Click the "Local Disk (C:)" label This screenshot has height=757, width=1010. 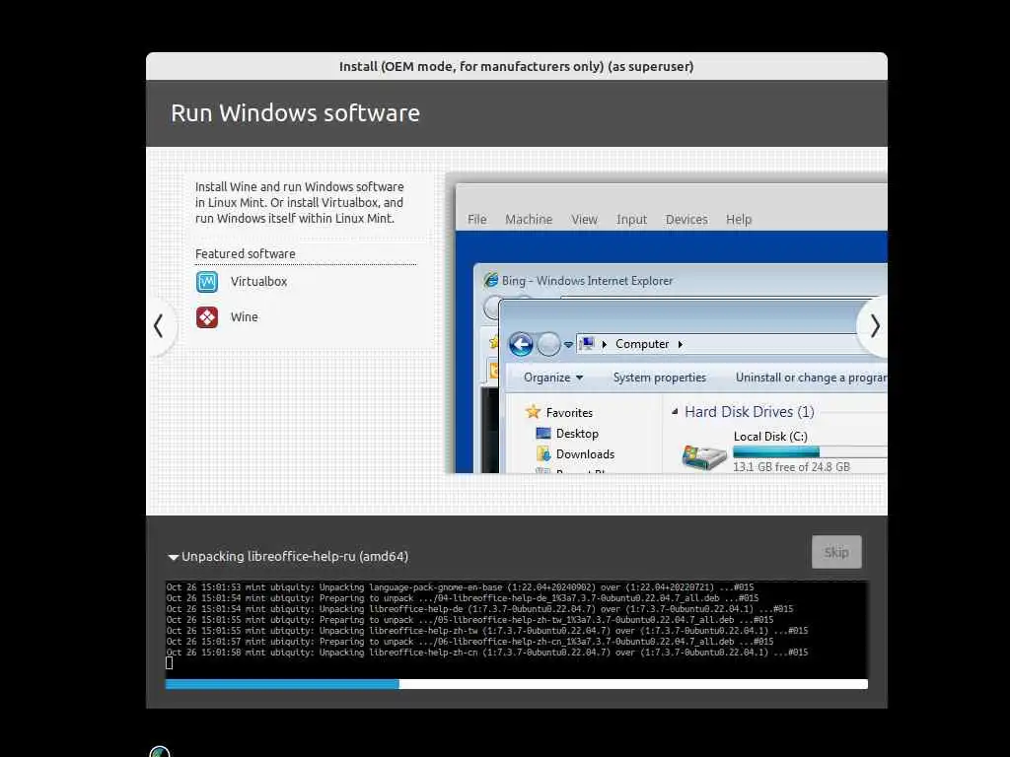click(x=770, y=437)
